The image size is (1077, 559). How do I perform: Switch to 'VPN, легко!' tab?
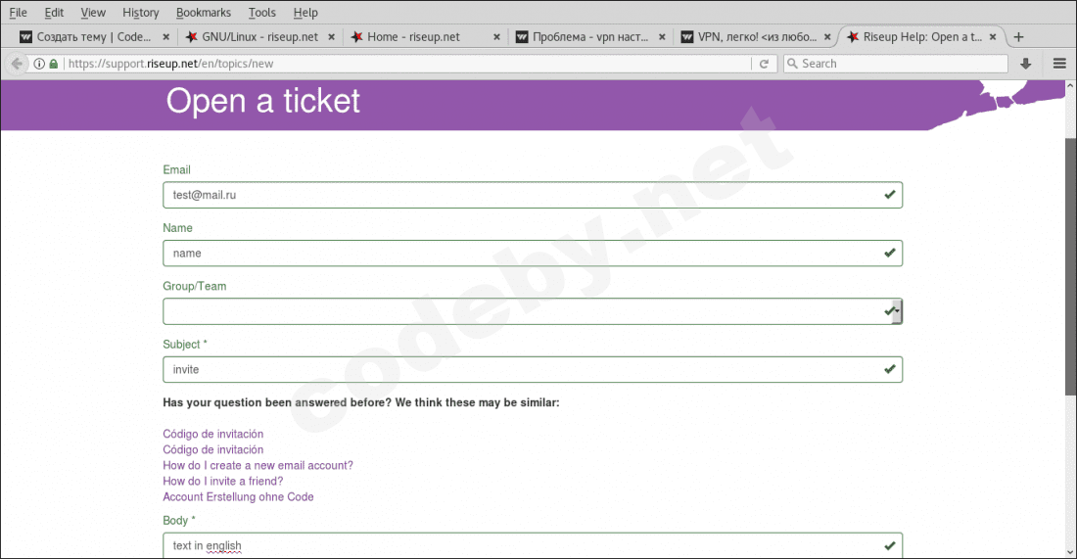[x=757, y=37]
